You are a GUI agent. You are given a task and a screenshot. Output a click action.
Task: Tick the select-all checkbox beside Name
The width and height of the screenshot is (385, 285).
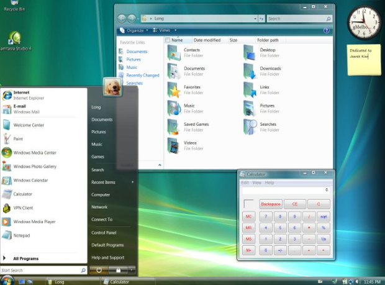[x=168, y=40]
